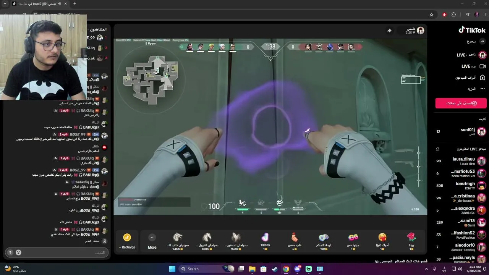The width and height of the screenshot is (489, 275).
Task: Send the game controller gift
Action: point(324,241)
